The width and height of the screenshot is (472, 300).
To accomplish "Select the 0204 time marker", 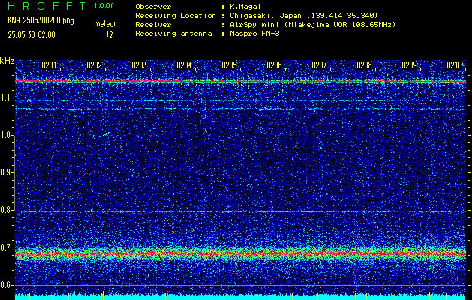I will click(184, 65).
